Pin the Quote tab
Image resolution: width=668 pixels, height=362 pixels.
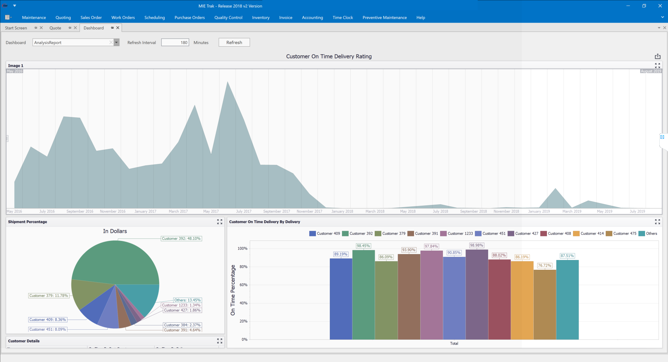[x=69, y=28]
